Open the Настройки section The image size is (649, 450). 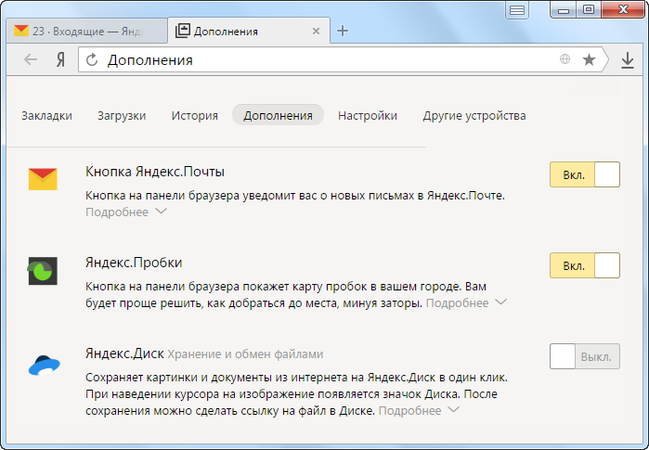click(x=368, y=115)
